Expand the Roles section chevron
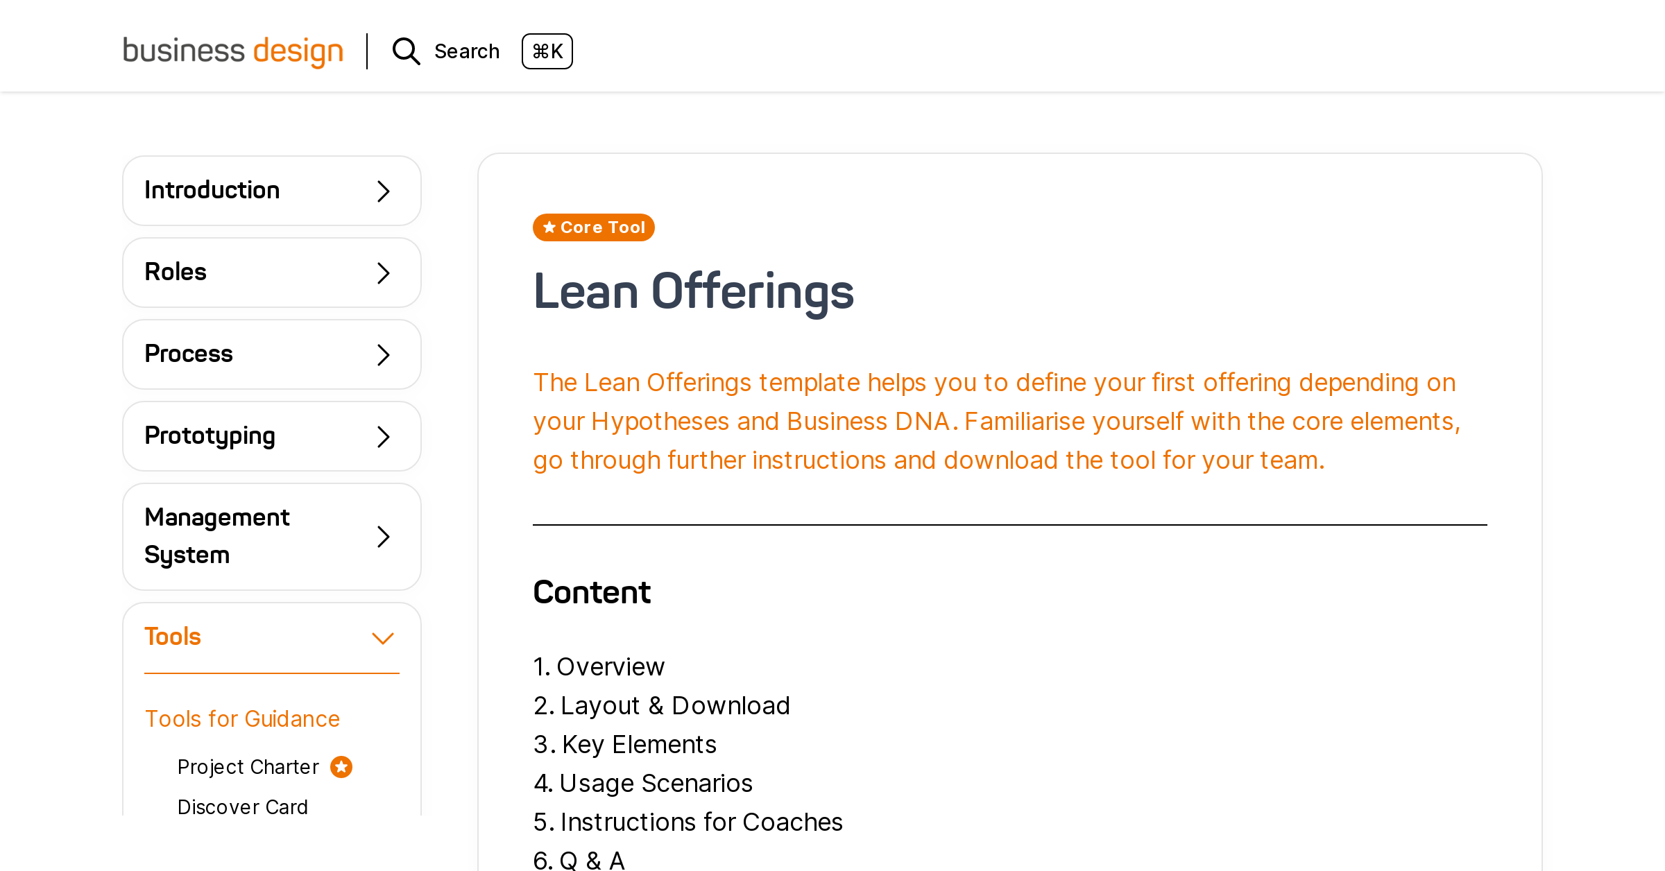 [x=383, y=273]
